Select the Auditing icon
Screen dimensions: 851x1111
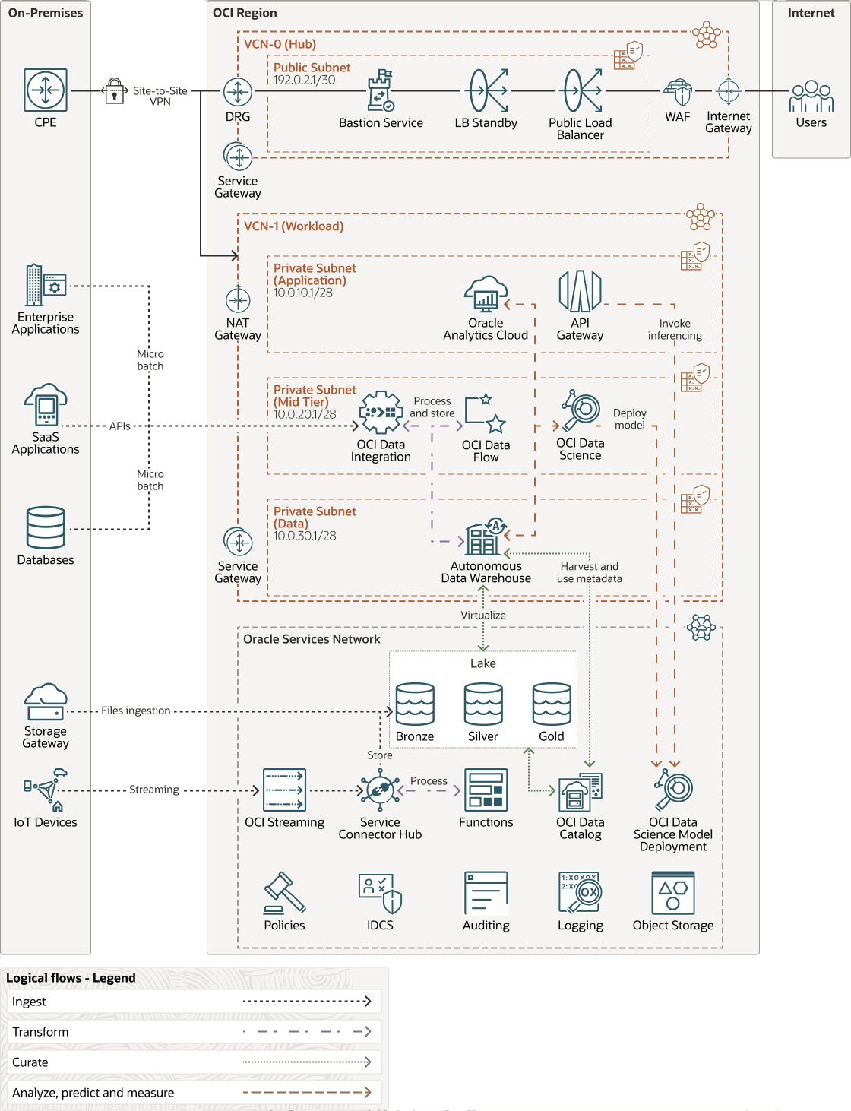[x=486, y=893]
